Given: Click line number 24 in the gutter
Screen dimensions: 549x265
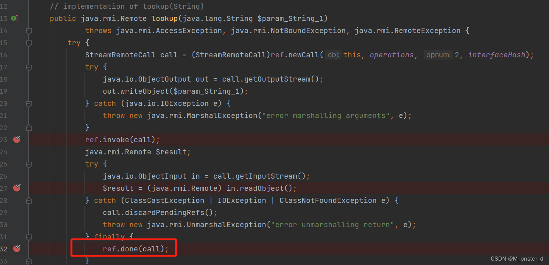Looking at the screenshot, I should pyautogui.click(x=4, y=152).
